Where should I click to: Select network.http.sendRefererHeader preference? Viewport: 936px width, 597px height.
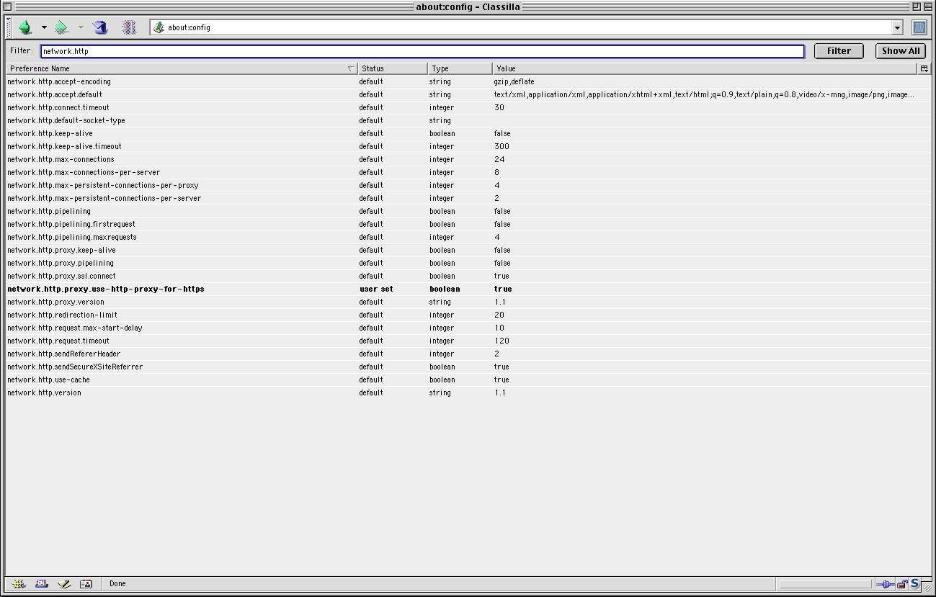(468, 354)
